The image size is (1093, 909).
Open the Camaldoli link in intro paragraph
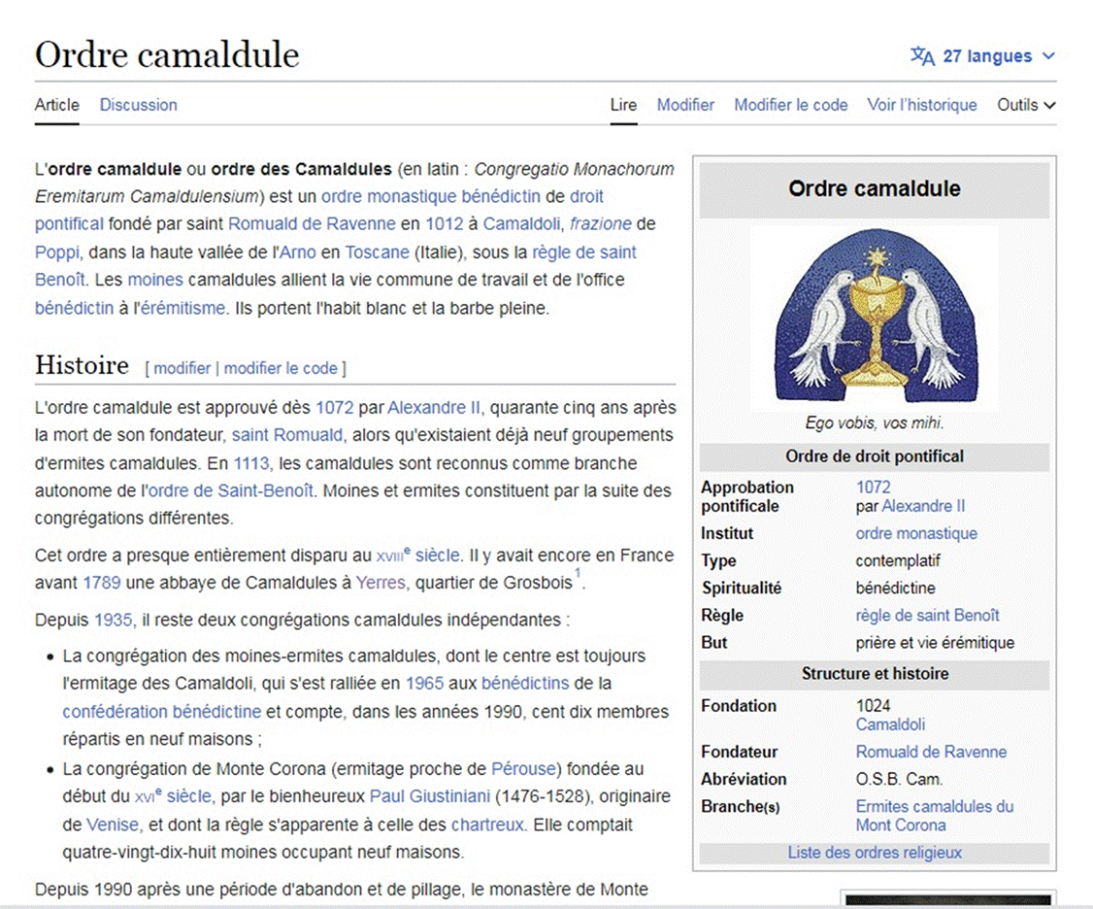tap(521, 224)
